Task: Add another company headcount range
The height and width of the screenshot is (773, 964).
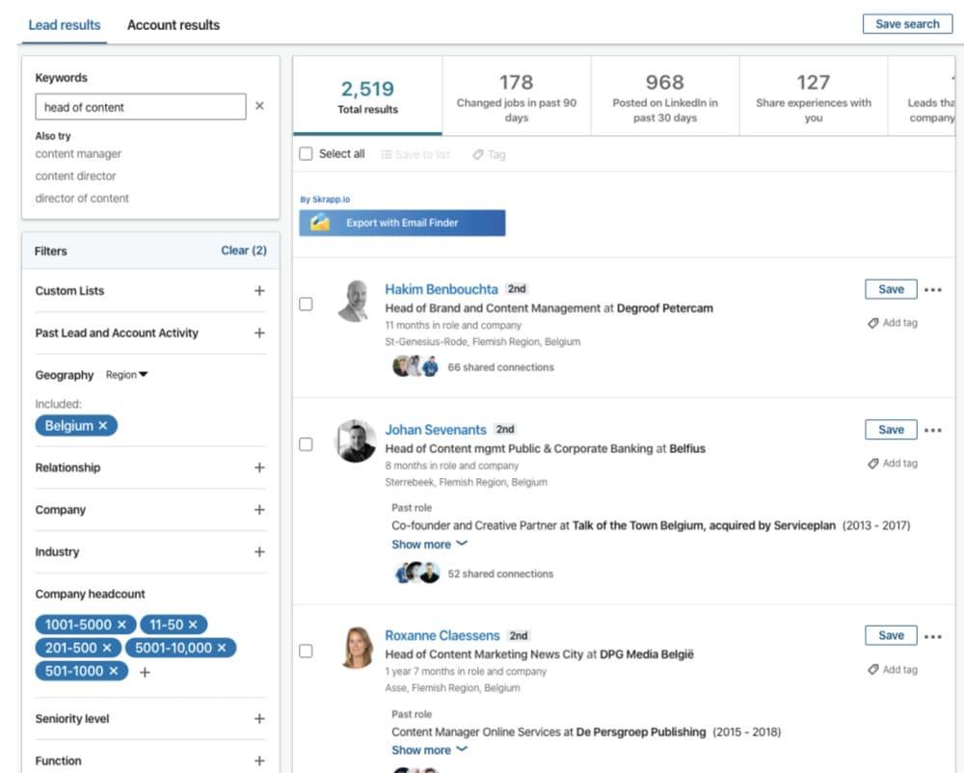Action: click(x=145, y=672)
